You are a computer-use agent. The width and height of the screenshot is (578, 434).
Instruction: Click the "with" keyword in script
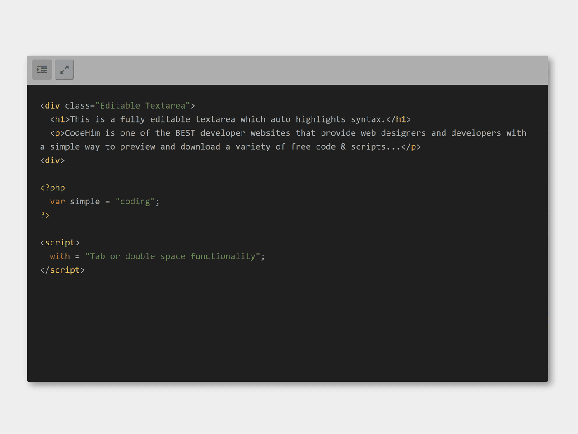click(60, 256)
